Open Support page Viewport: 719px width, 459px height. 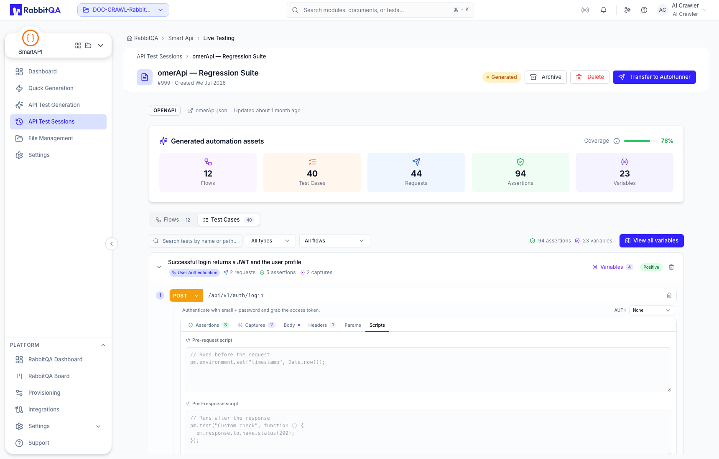58,443
